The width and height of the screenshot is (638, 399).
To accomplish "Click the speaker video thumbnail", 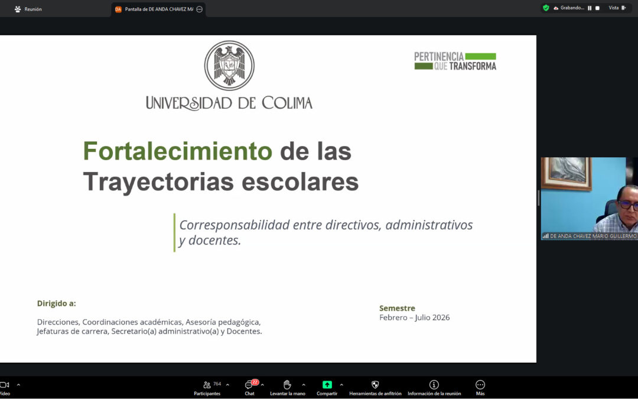I will [589, 198].
